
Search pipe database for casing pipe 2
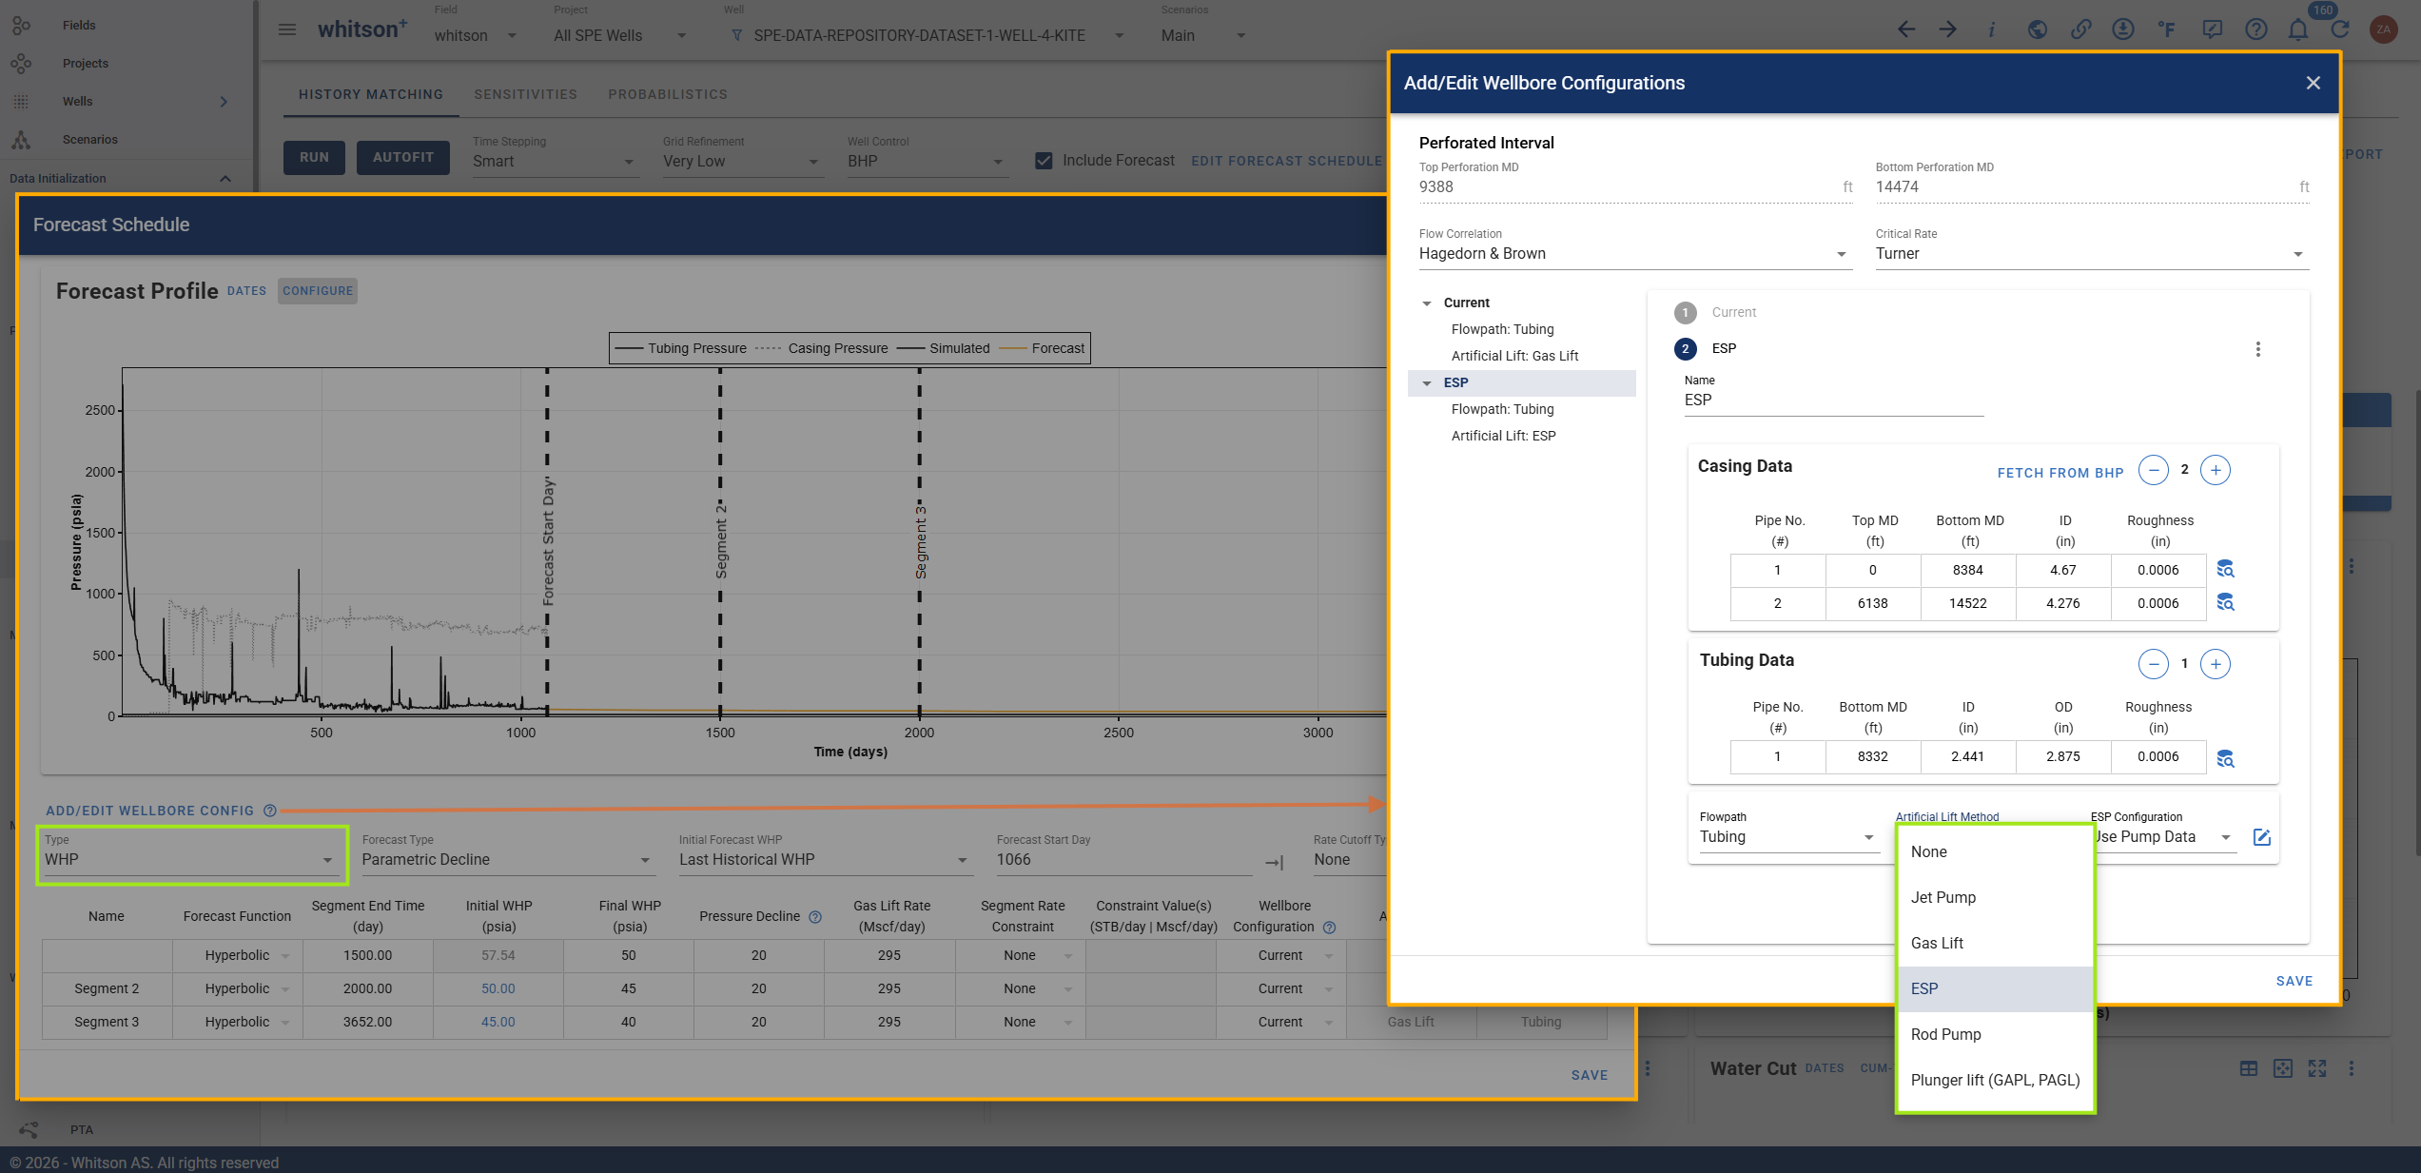2225,602
